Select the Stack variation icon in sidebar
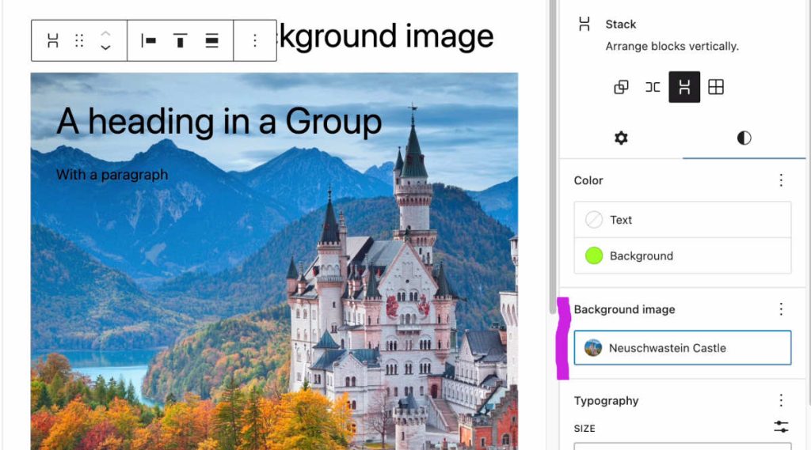The width and height of the screenshot is (811, 450). point(684,87)
